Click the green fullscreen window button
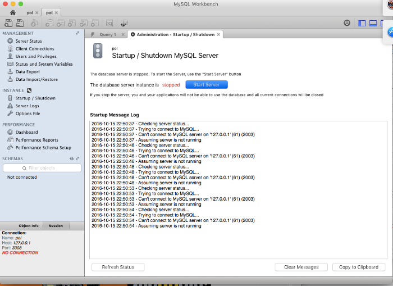The width and height of the screenshot is (393, 286). (21, 4)
